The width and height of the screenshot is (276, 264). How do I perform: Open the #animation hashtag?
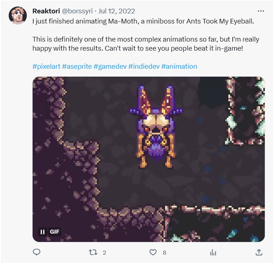179,67
